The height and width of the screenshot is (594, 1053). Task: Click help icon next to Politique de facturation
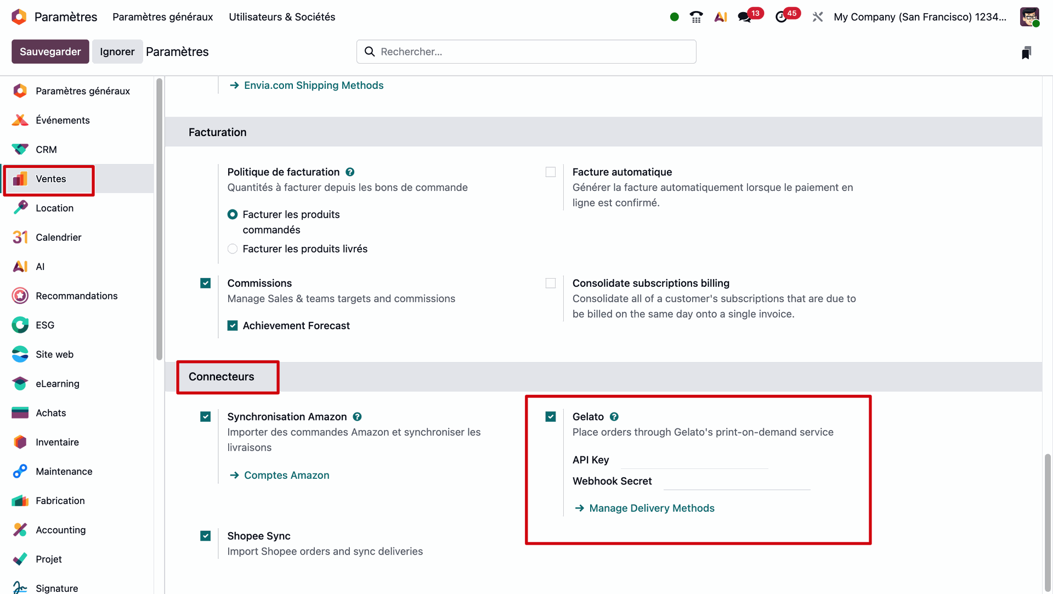click(x=350, y=172)
